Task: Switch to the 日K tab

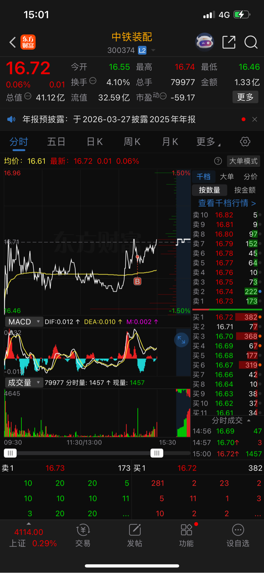Action: 95,142
